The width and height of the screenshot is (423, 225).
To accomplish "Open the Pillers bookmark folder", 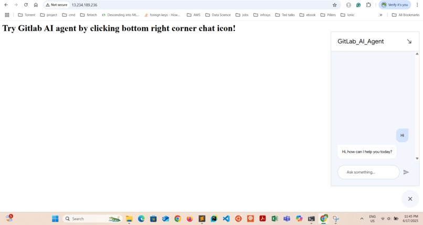I will coord(328,15).
